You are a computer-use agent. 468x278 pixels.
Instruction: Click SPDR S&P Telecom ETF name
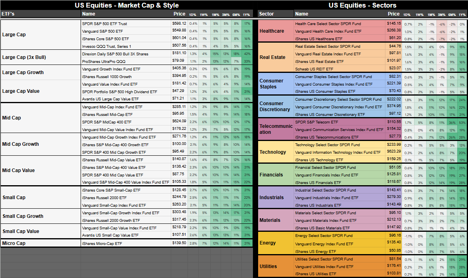(317, 122)
